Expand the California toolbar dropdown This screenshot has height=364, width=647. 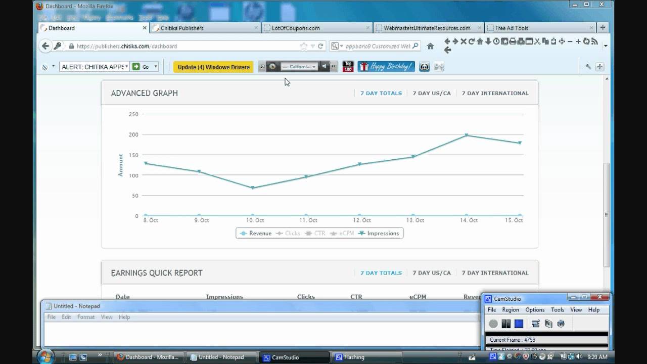coord(314,66)
